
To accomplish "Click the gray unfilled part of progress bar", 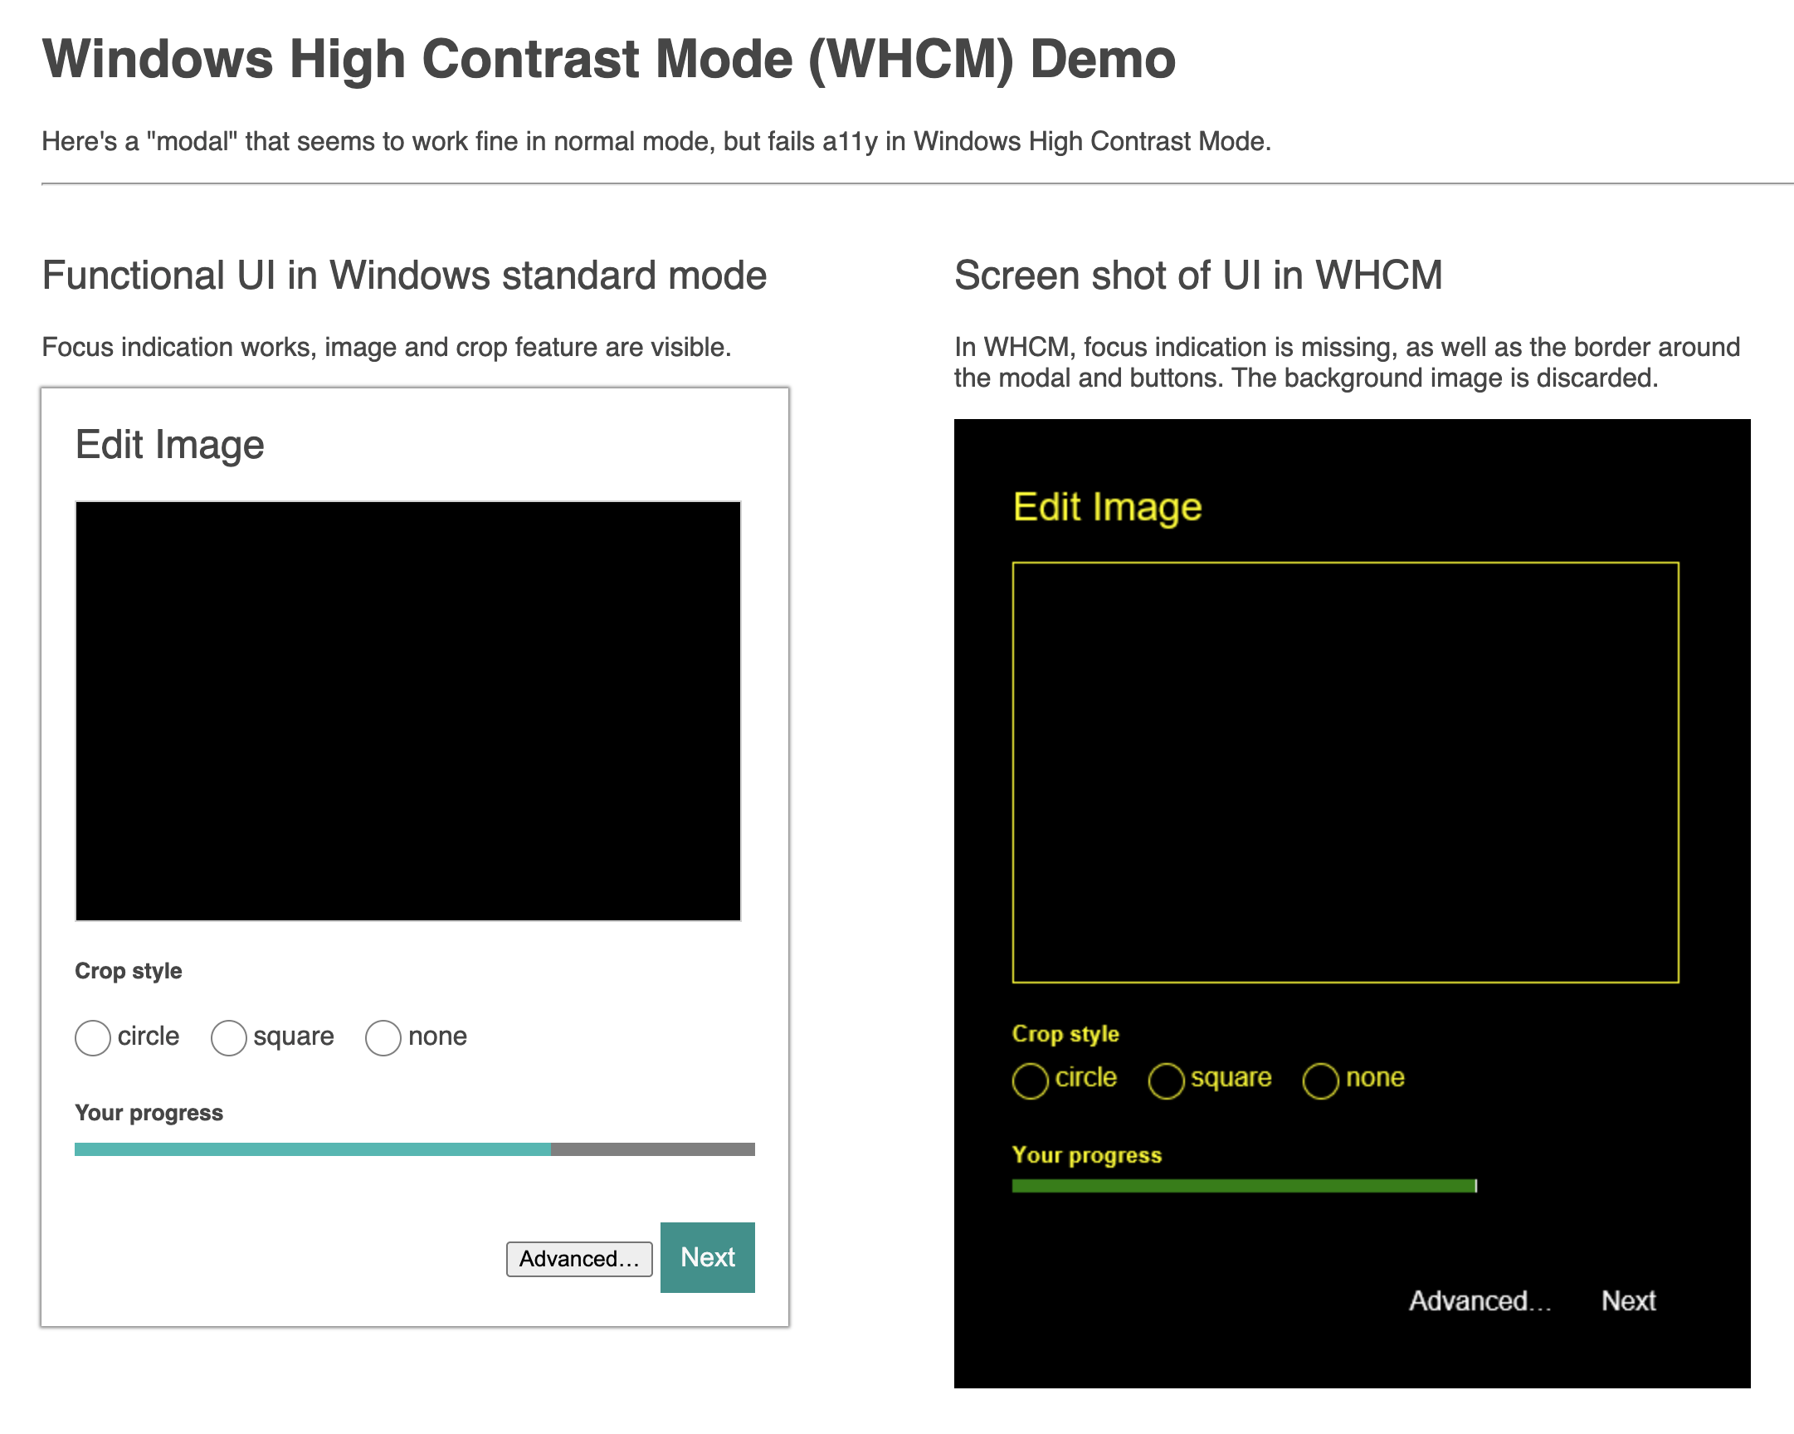I will pos(652,1149).
